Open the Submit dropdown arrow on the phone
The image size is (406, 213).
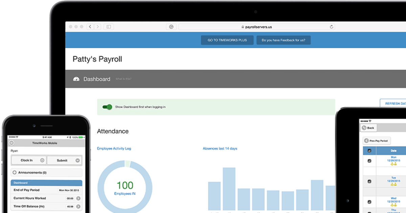point(77,160)
